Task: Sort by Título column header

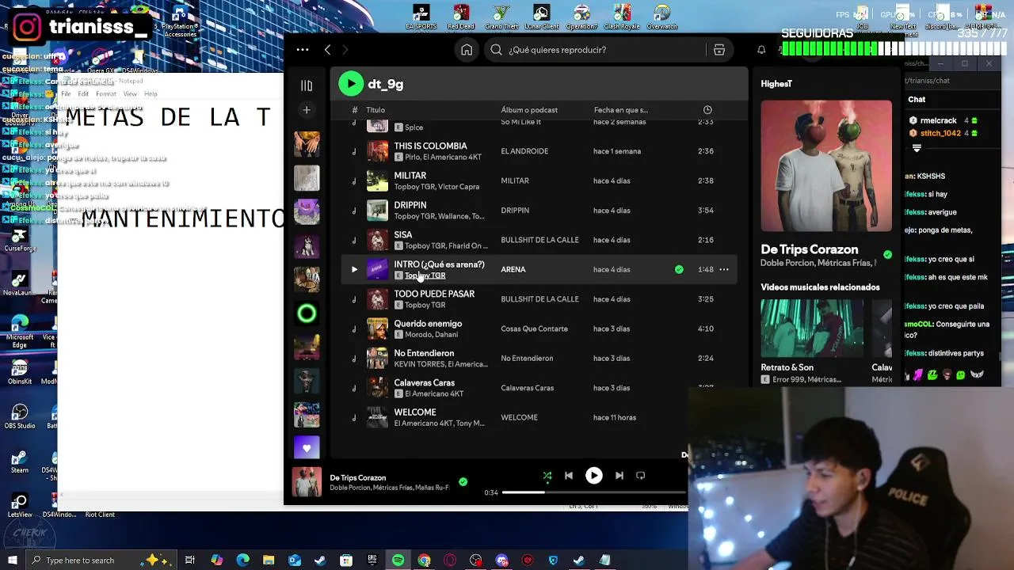Action: point(375,110)
